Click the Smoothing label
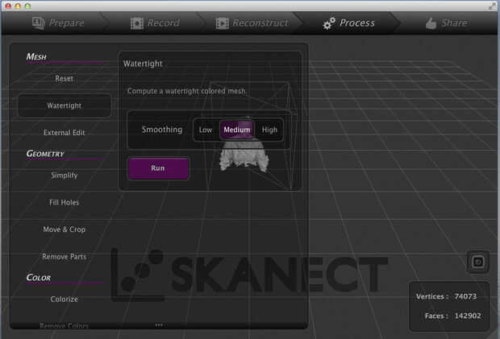This screenshot has height=339, width=500. [162, 130]
